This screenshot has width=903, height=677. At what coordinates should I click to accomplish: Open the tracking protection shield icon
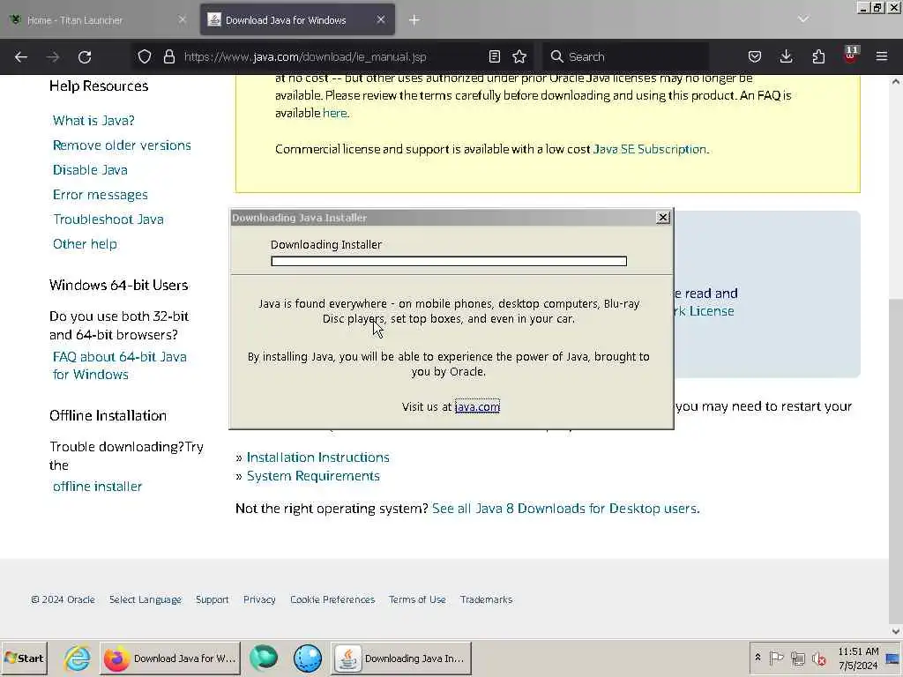[145, 56]
